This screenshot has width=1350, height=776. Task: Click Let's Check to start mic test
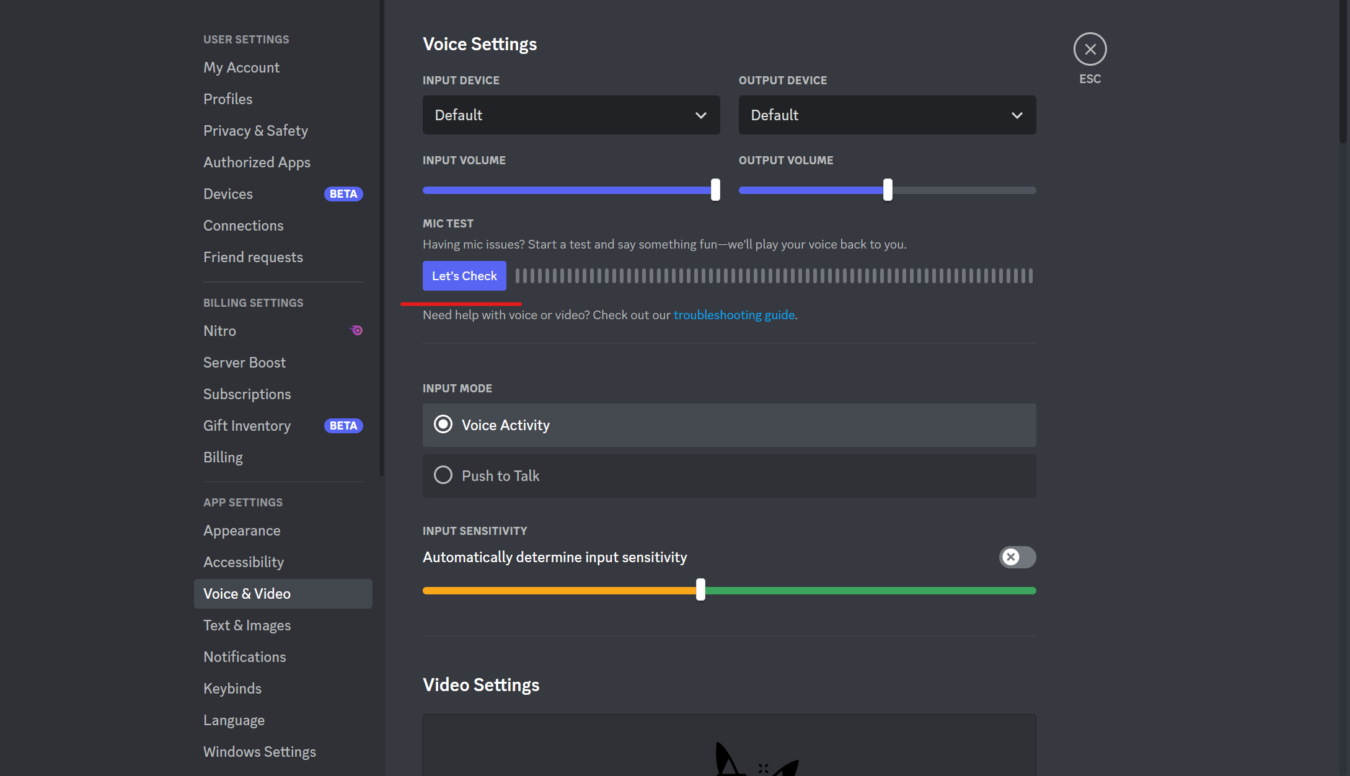coord(464,275)
